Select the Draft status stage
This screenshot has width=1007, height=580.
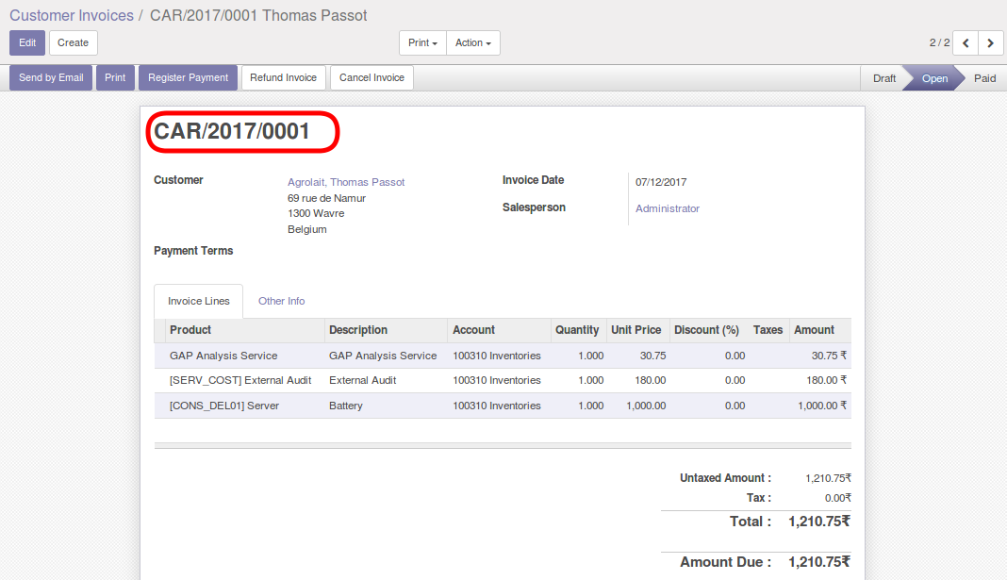click(883, 78)
